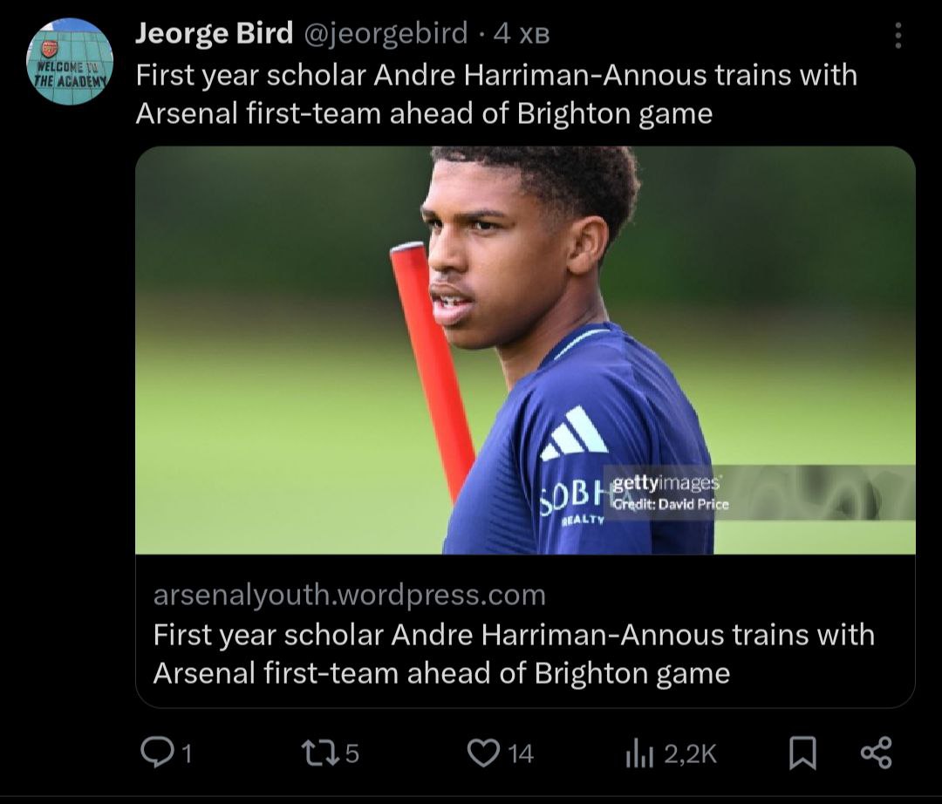Open the Welcome to the Academy avatar
Image resolution: width=942 pixels, height=804 pixels.
70,62
